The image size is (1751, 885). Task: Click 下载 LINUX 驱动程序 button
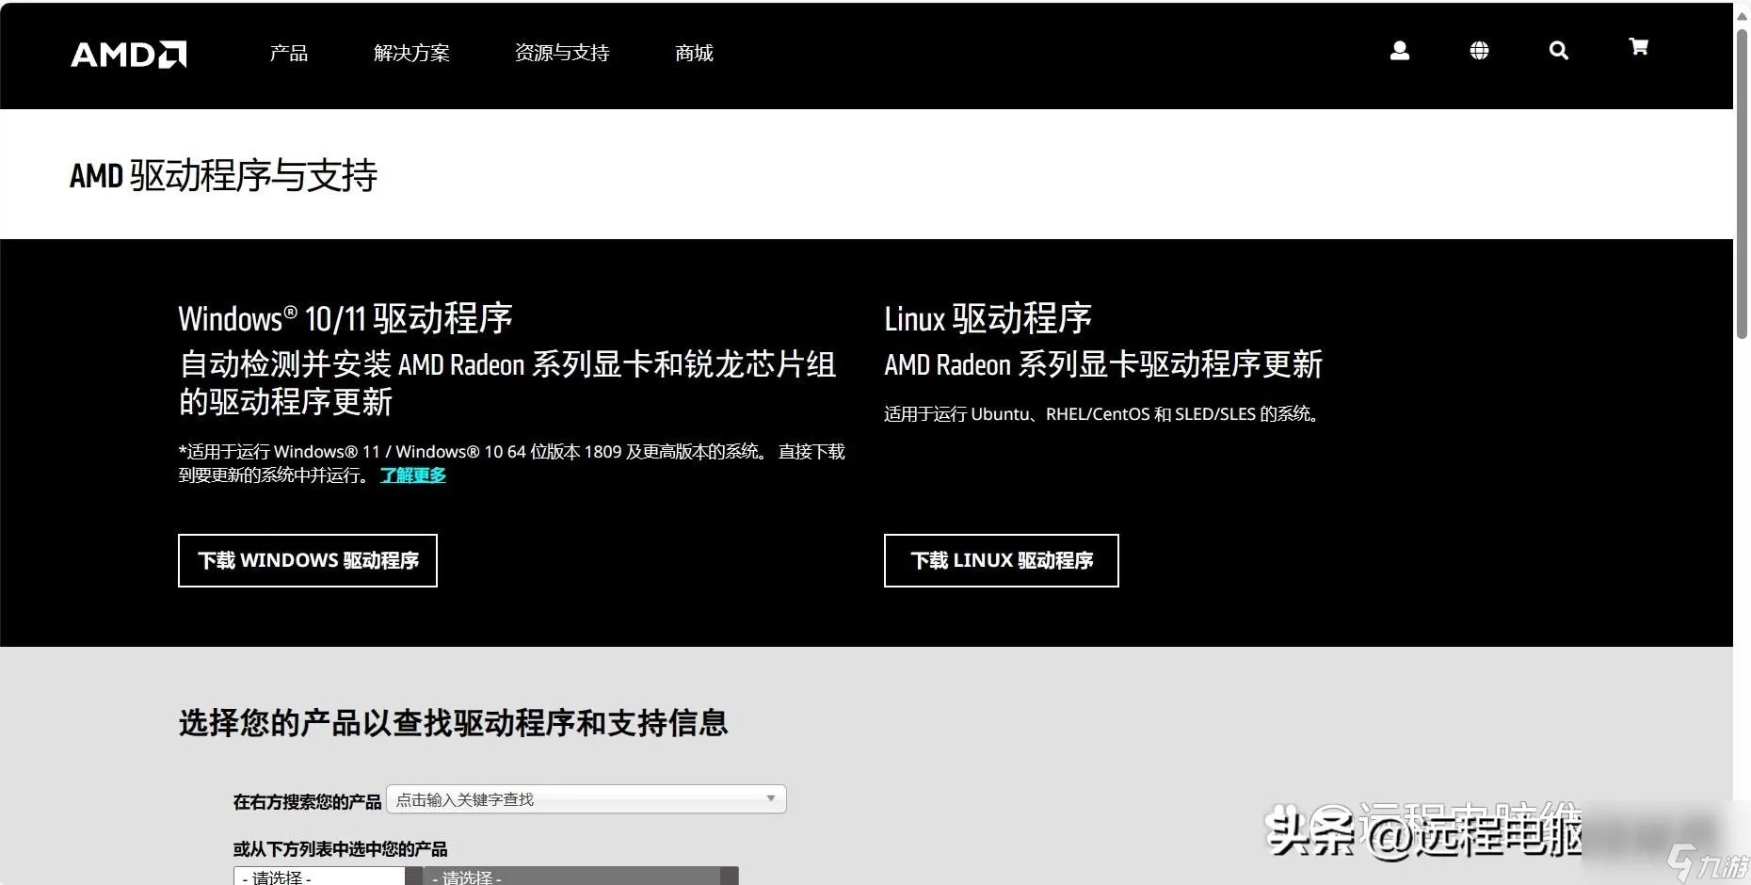coord(1001,560)
